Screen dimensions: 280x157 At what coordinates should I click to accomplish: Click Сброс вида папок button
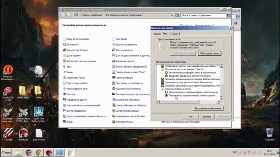point(210,53)
